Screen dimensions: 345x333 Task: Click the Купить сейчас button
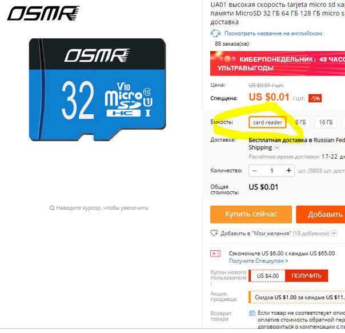pyautogui.click(x=251, y=214)
